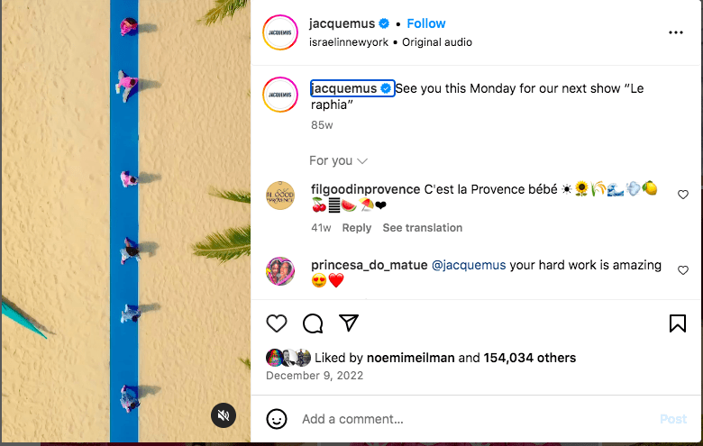703x446 pixels.
Task: Save post with bookmark icon
Action: pos(678,323)
